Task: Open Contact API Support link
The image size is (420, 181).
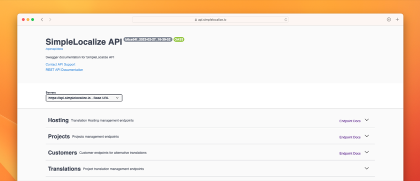Action: click(60, 64)
